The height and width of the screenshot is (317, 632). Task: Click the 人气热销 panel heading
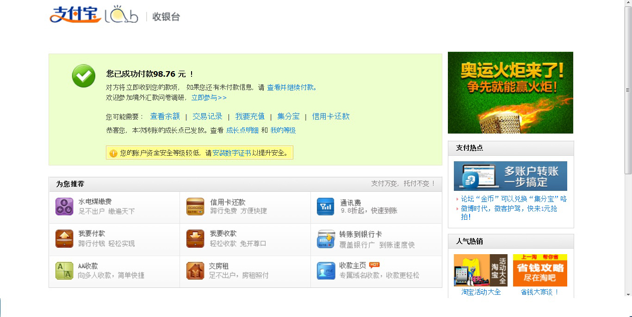pyautogui.click(x=470, y=241)
